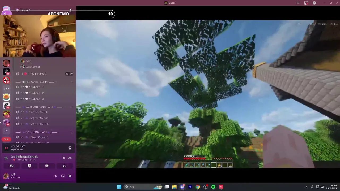340x191 pixels.
Task: Open the 'b' server
Action: click(x=6, y=131)
